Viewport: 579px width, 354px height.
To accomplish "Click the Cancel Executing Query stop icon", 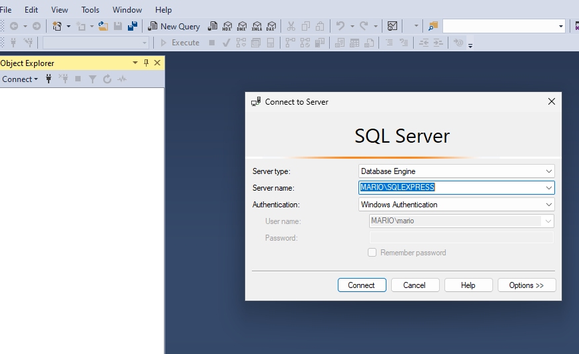I will [212, 43].
